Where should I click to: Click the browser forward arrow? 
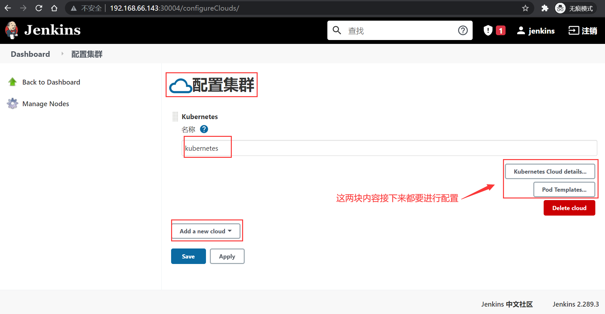[x=23, y=8]
